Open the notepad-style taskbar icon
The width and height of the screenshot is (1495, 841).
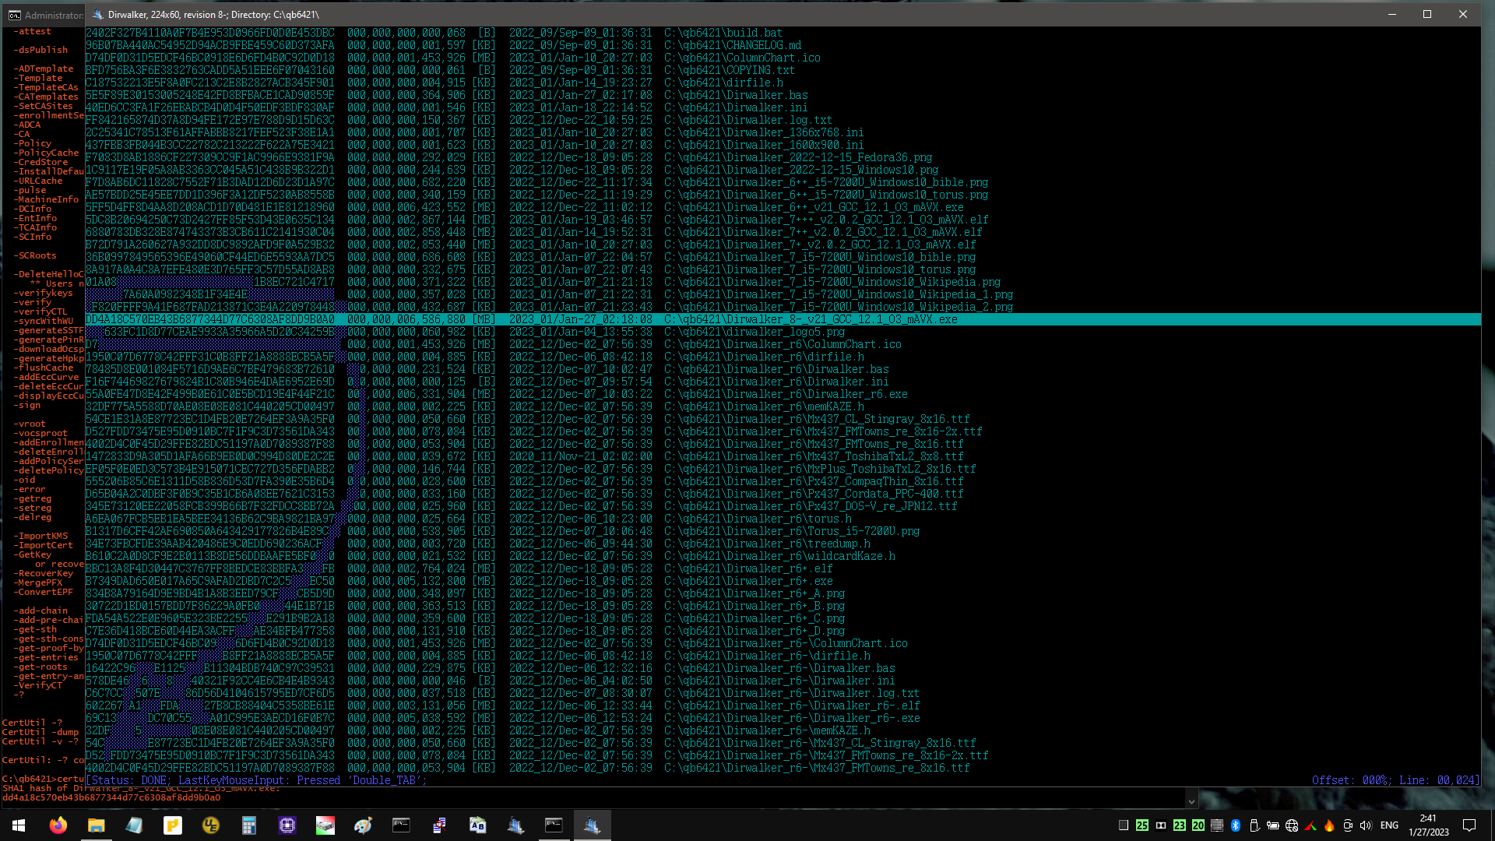135,825
